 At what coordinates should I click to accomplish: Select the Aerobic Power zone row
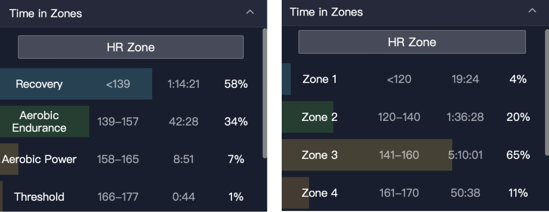pos(130,159)
